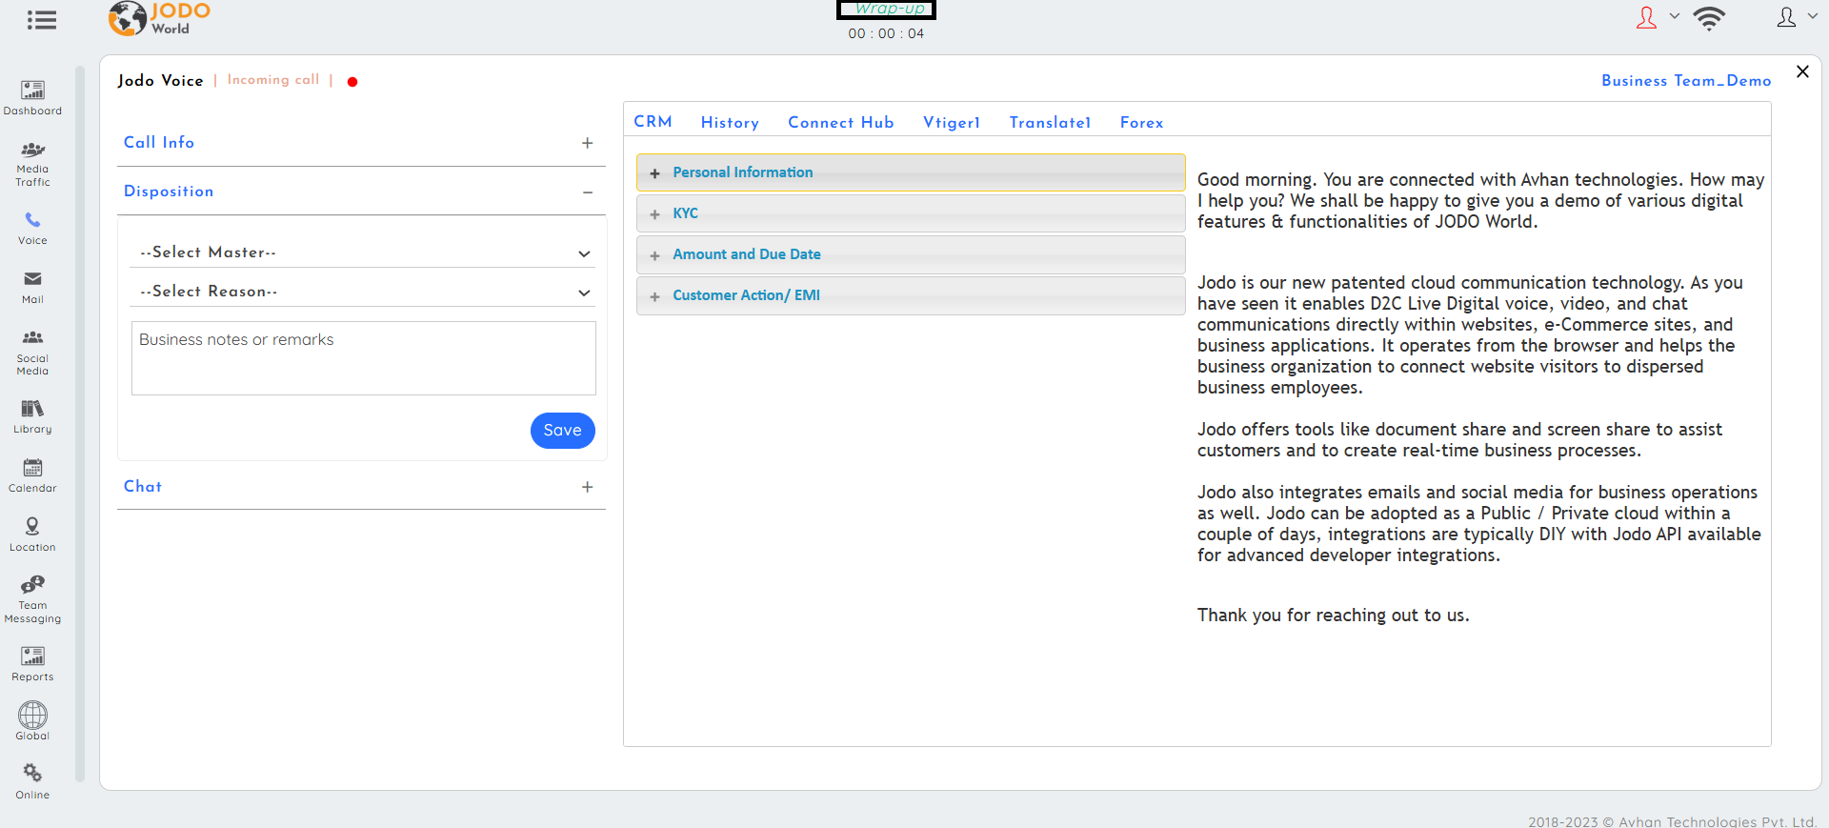Expand the Personal Information accordion

point(911,172)
